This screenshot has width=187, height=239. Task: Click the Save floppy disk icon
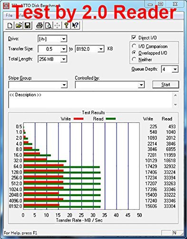[28, 25]
